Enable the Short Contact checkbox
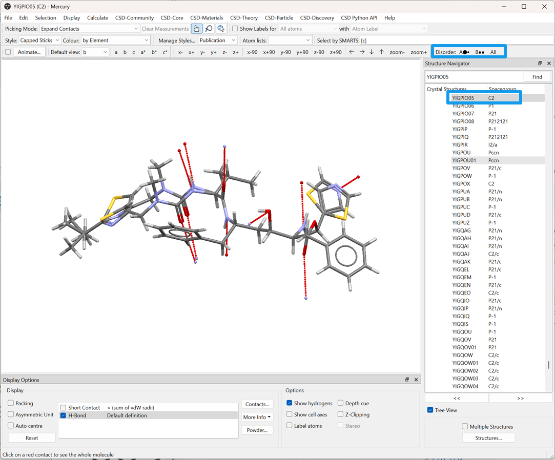 pyautogui.click(x=64, y=408)
